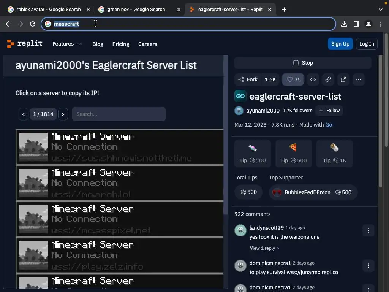389x292 pixels.
Task: Copy IP of mc.arch.lol server
Action: pos(120,183)
